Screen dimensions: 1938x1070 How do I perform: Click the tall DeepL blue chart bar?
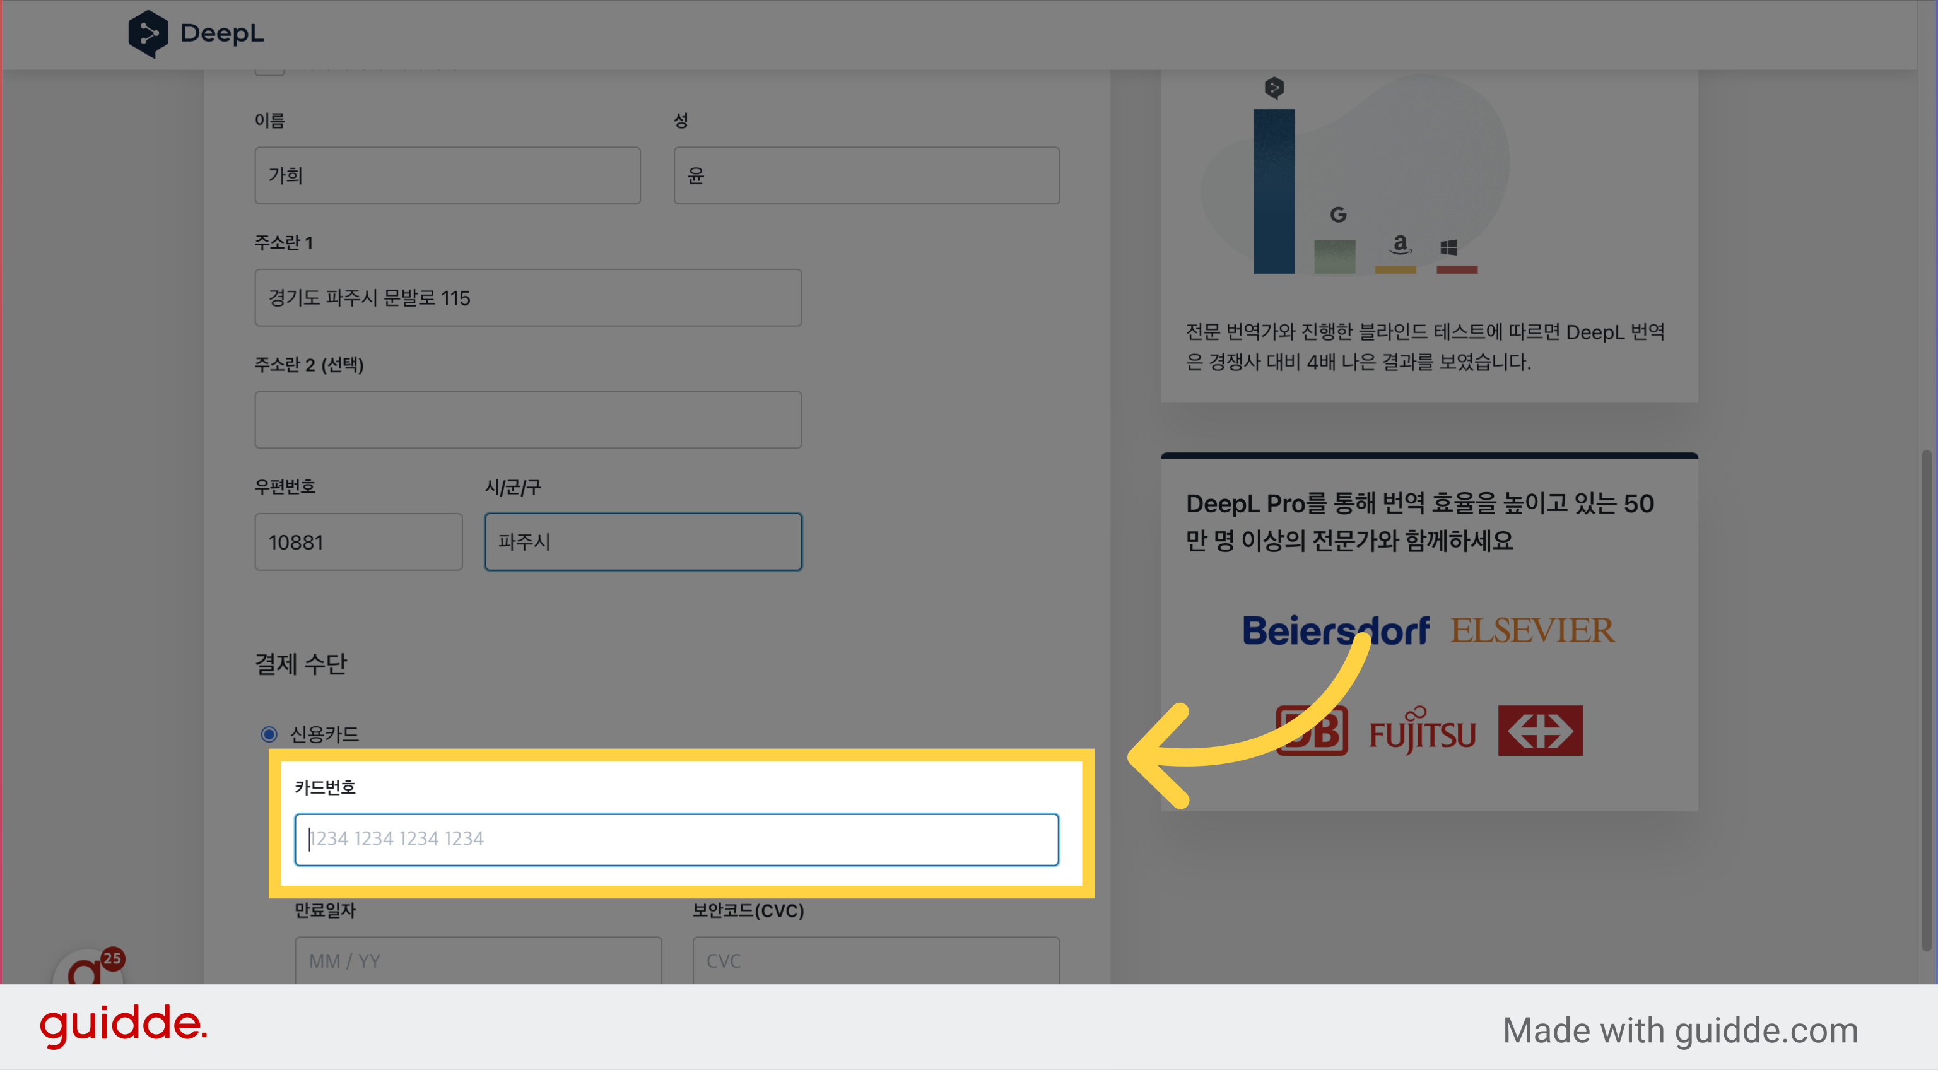click(1274, 191)
